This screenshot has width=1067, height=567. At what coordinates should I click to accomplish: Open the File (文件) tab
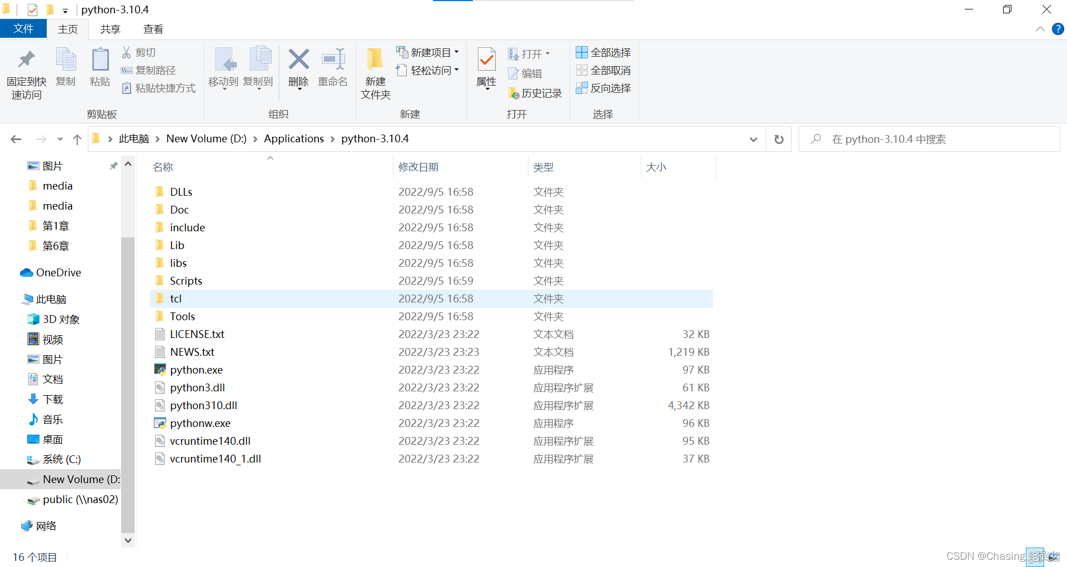pyautogui.click(x=23, y=29)
